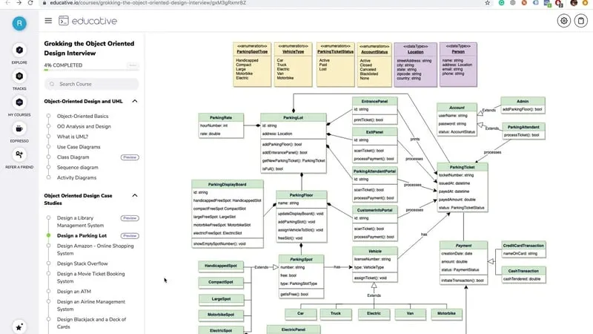Mark the Design a Parking Lot circle
The height and width of the screenshot is (334, 593).
(x=48, y=235)
